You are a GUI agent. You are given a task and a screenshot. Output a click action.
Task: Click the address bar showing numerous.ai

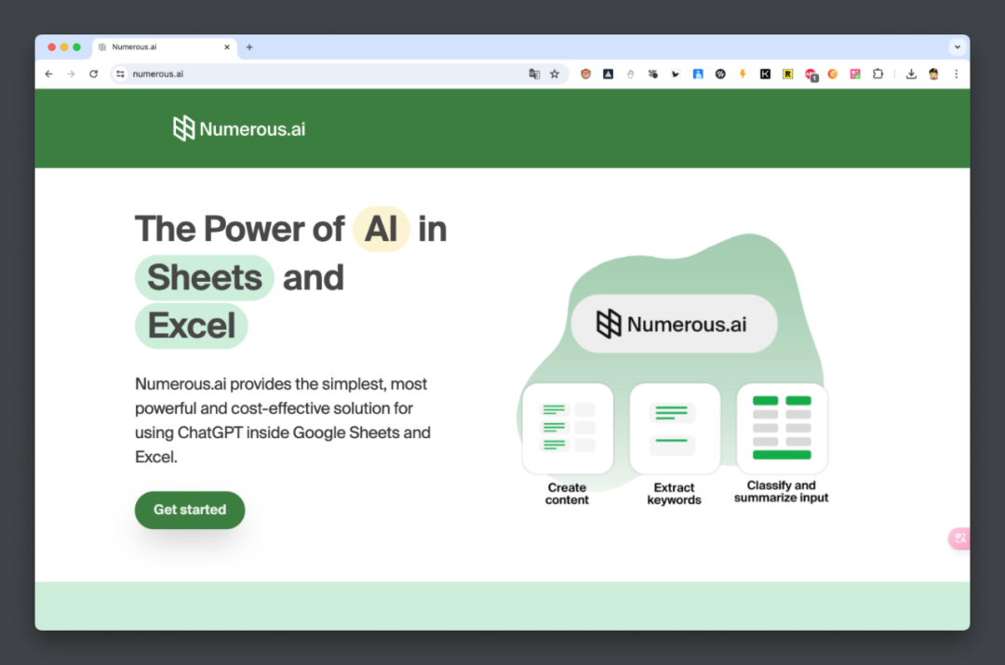tap(339, 73)
